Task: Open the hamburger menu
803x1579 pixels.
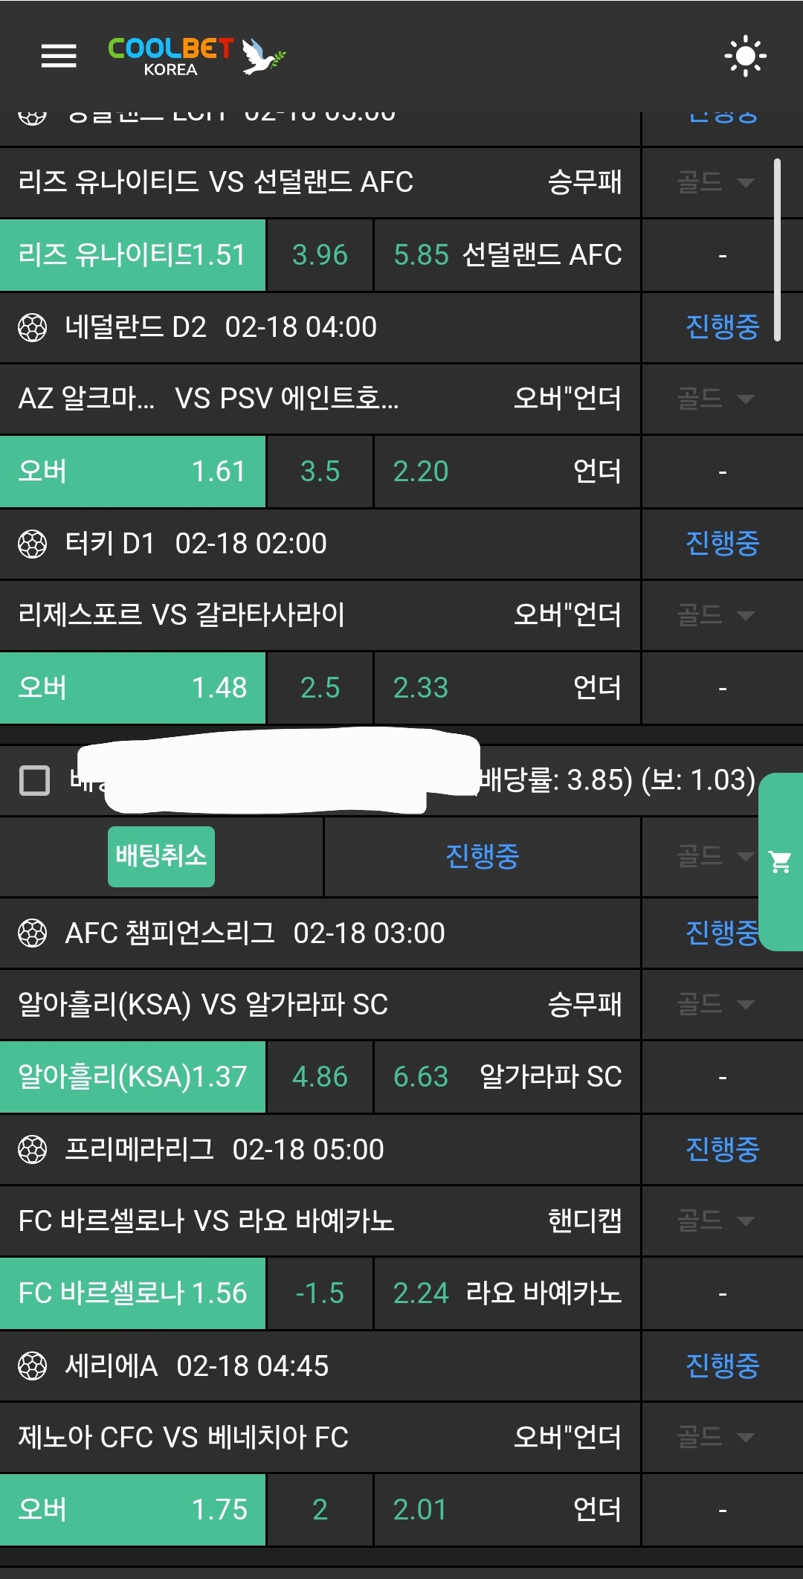Action: pyautogui.click(x=59, y=56)
